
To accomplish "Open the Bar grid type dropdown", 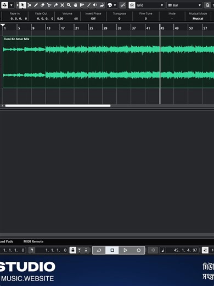I will coord(184,5).
